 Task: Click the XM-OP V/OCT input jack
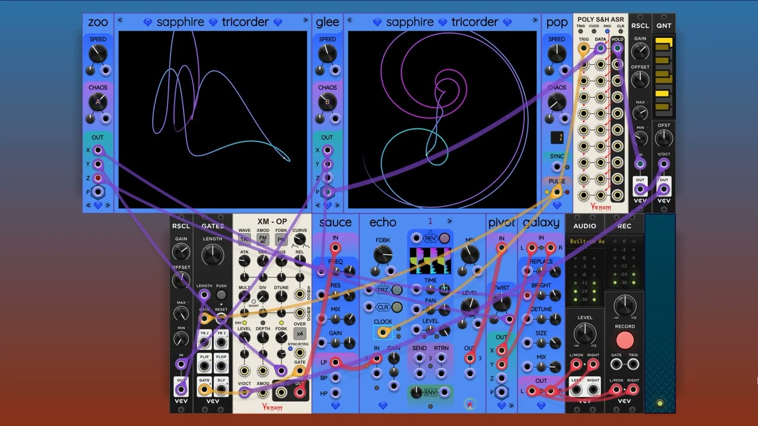tap(245, 392)
